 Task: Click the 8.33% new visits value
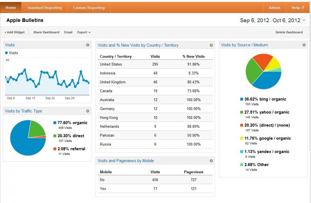(194, 73)
